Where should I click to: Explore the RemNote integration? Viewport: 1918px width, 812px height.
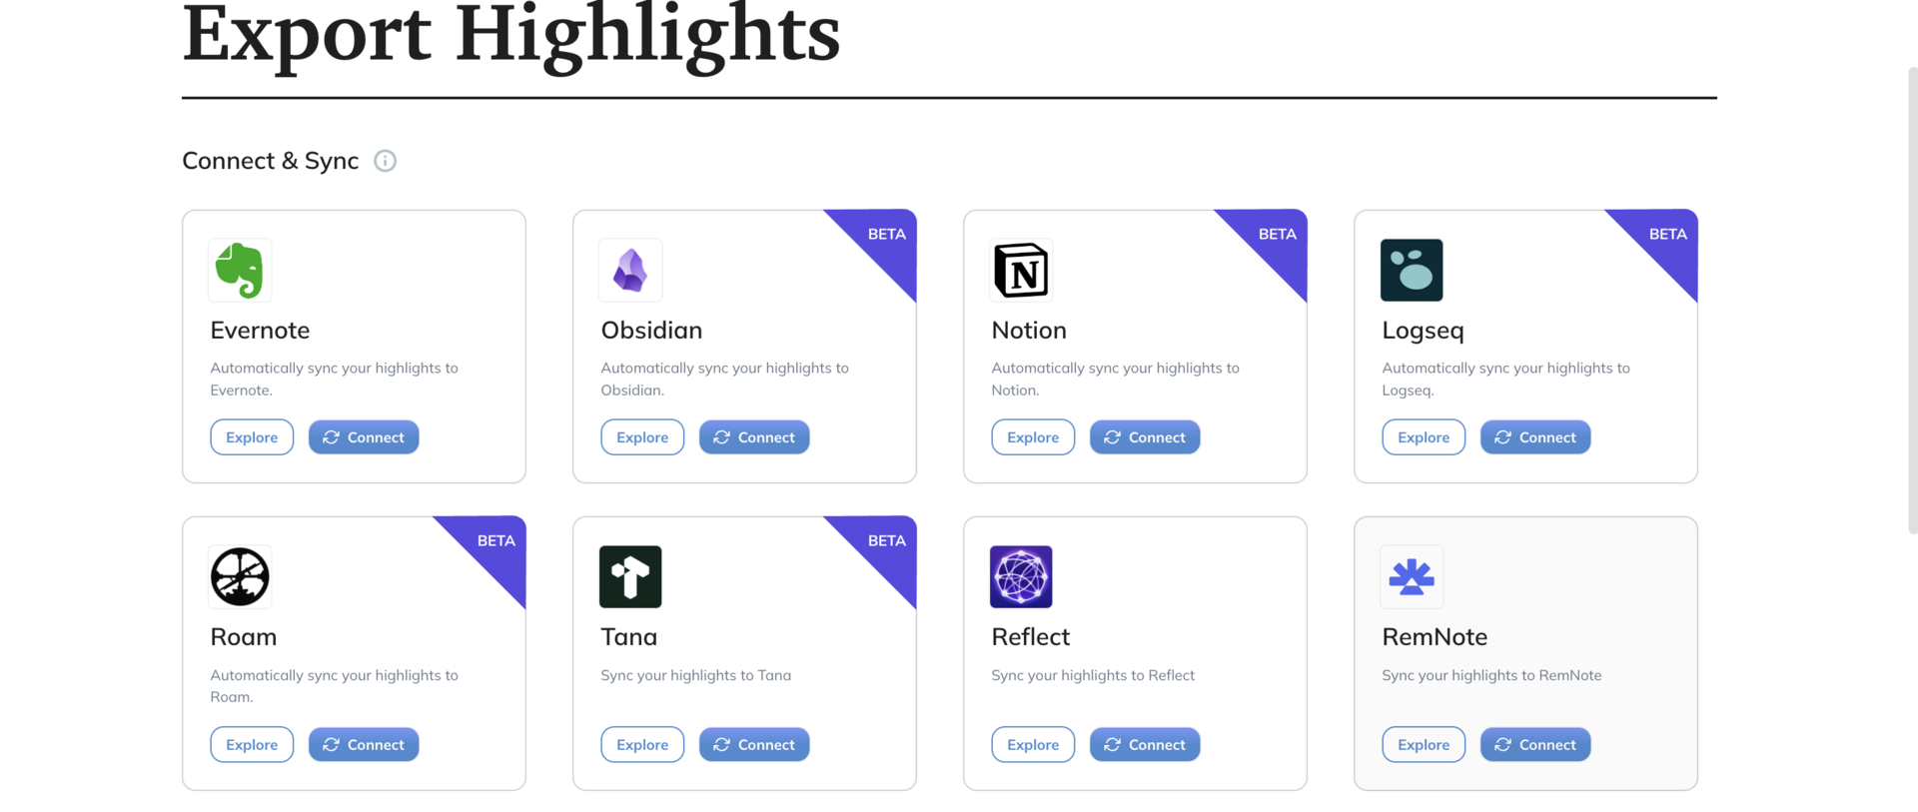click(x=1424, y=744)
